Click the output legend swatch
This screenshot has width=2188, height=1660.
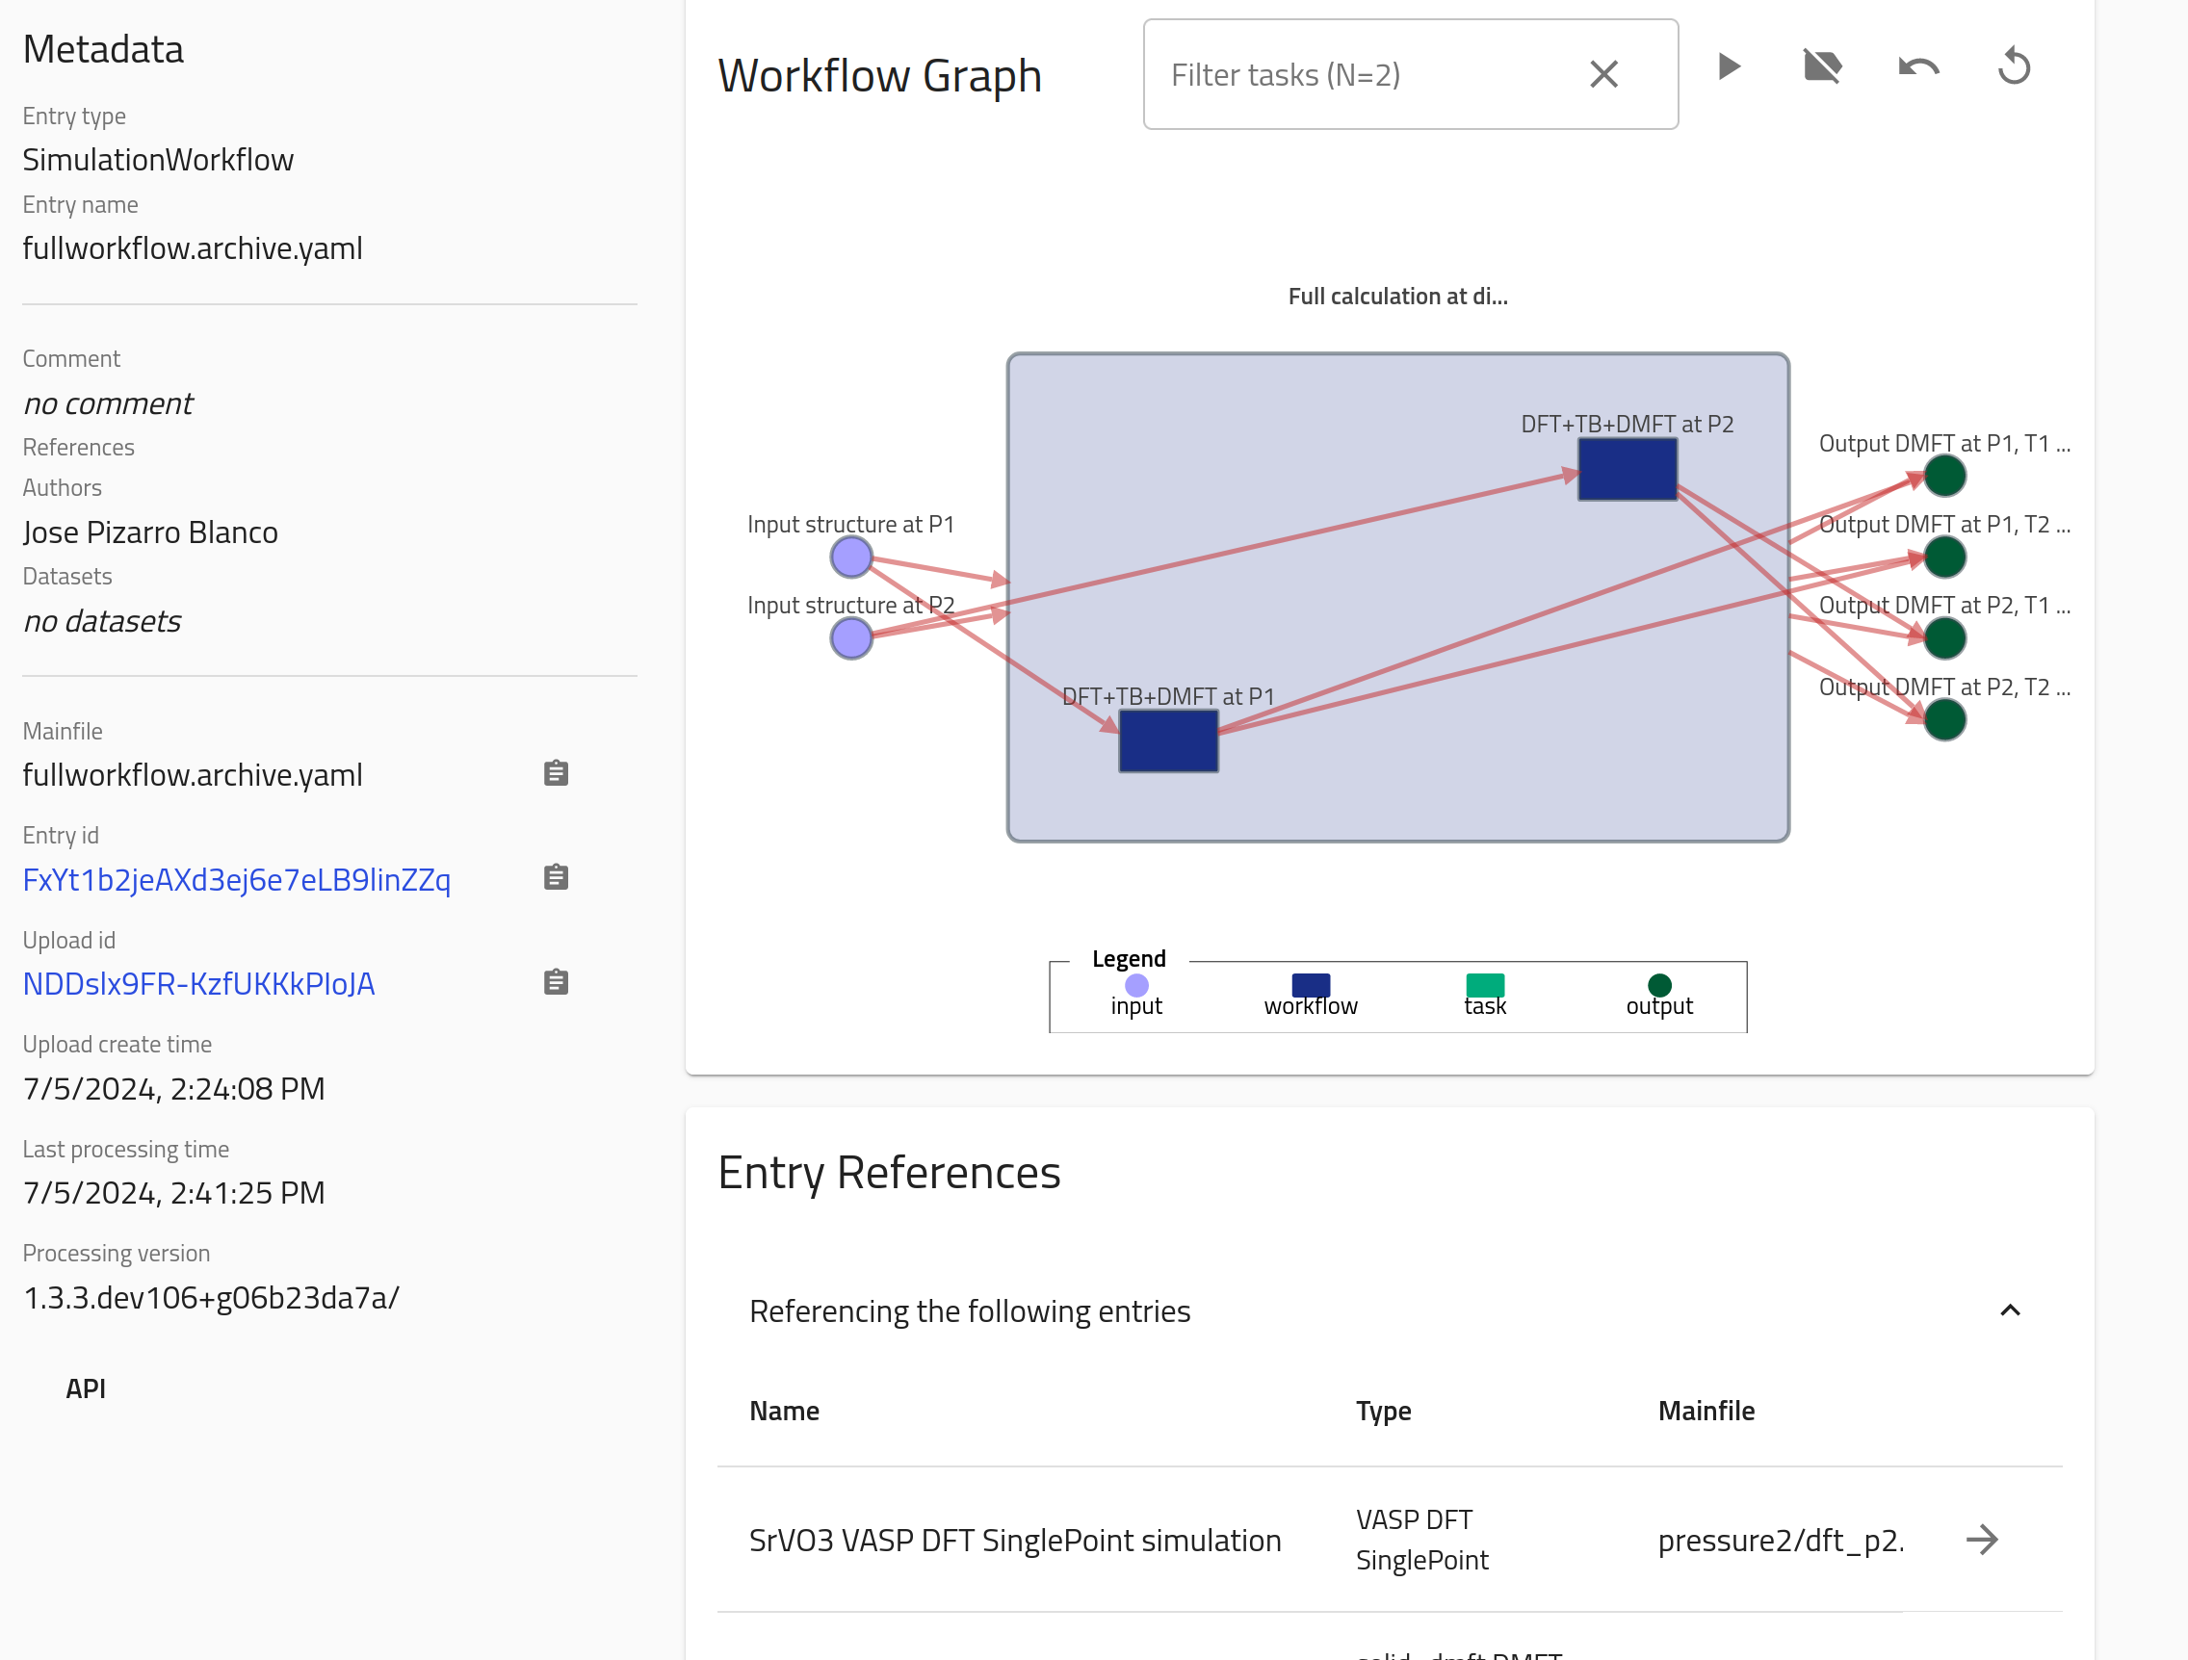pyautogui.click(x=1660, y=985)
